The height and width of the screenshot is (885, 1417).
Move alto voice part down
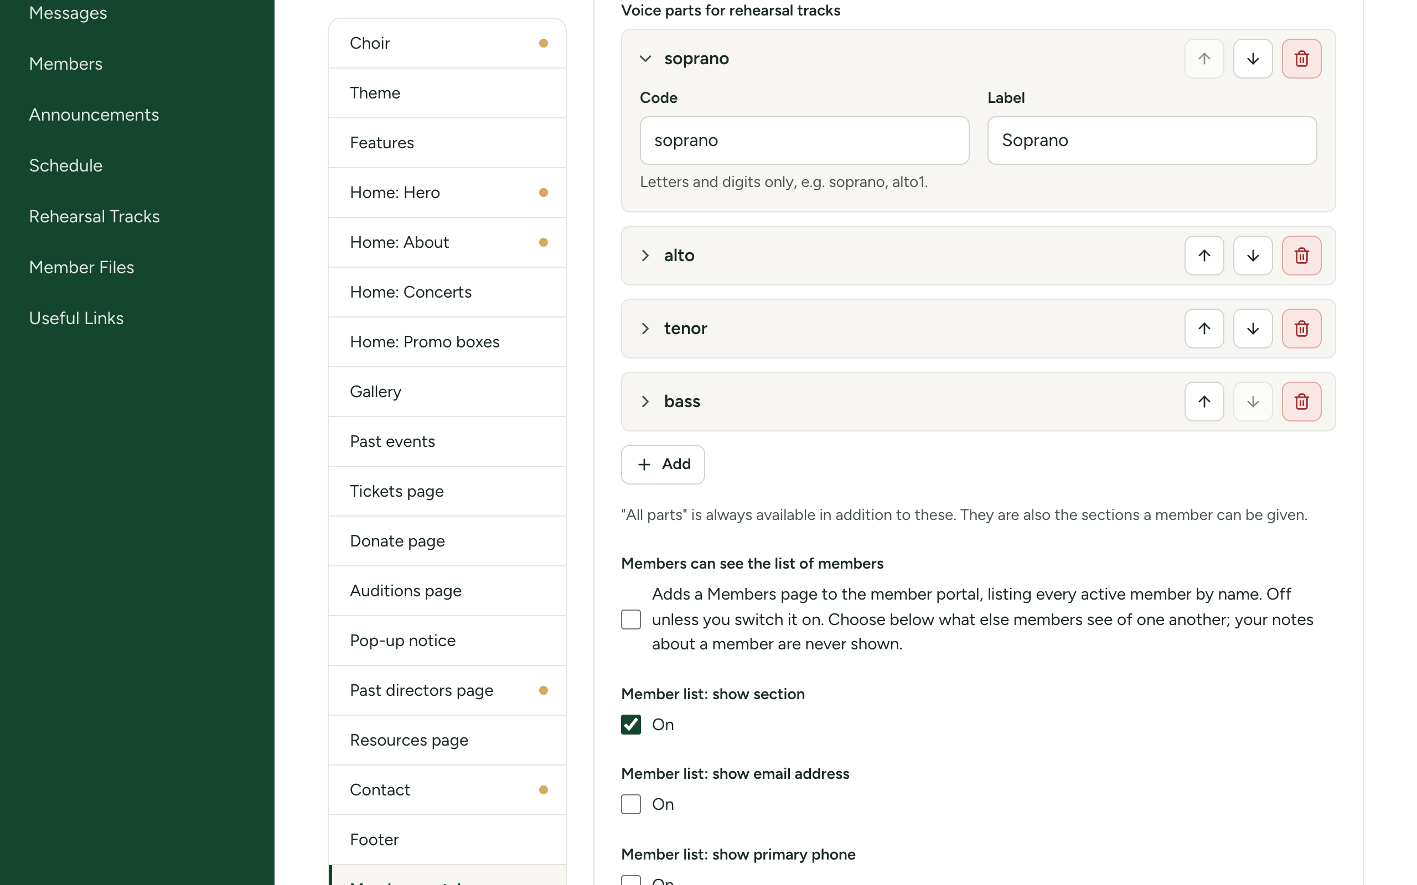tap(1253, 255)
